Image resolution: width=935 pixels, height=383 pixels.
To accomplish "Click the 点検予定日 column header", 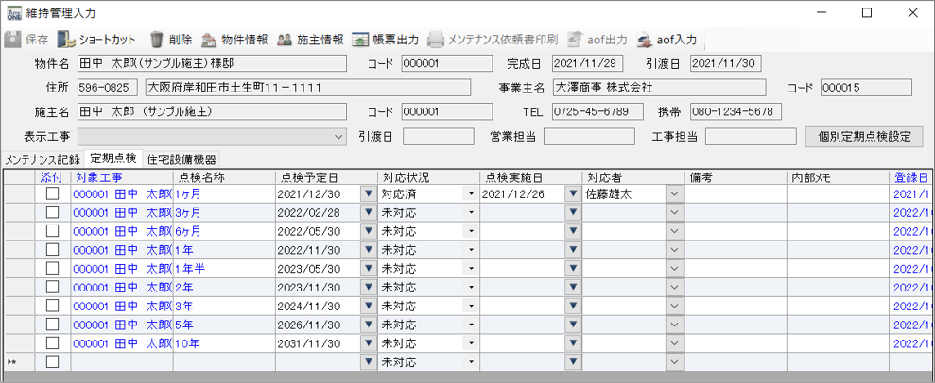I will [x=326, y=177].
